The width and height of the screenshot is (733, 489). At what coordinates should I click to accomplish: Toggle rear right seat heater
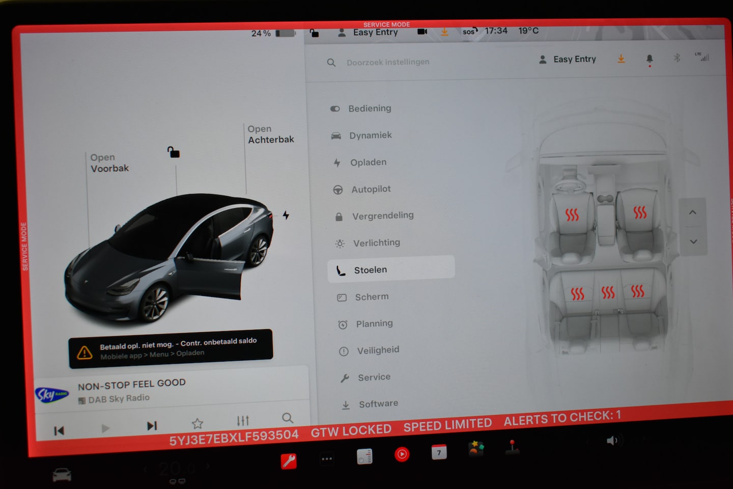(638, 291)
